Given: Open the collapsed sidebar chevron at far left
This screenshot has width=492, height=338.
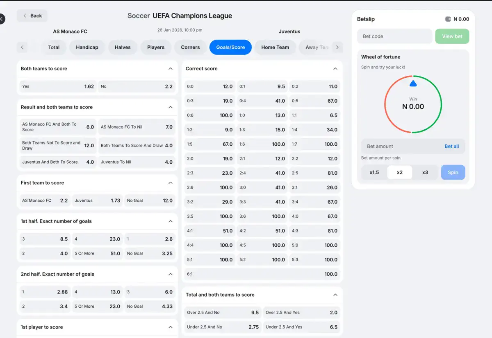Looking at the screenshot, I should click(x=1, y=18).
